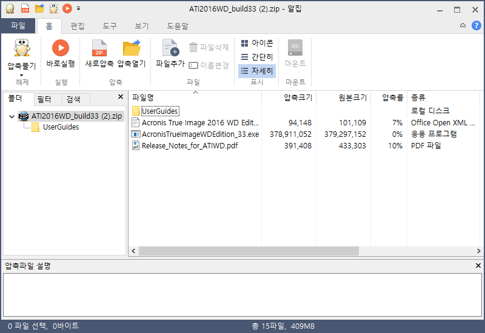Image resolution: width=485 pixels, height=333 pixels.
Task: Switch to the 편집 ribbon tab
Action: point(78,26)
